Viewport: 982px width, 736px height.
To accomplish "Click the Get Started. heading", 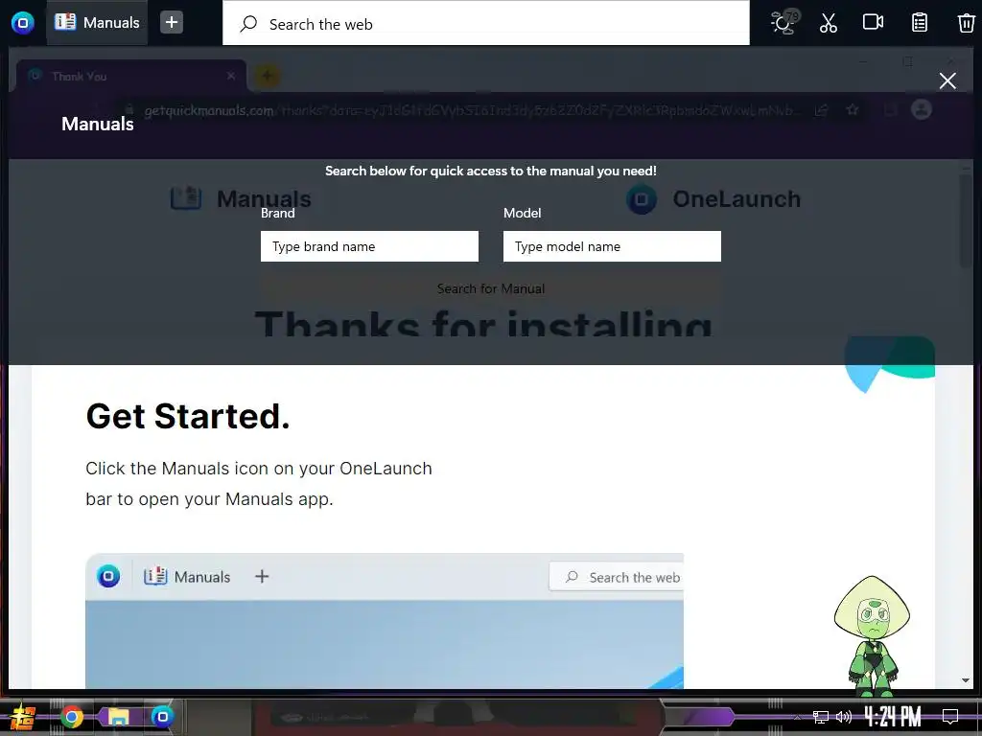I will tap(188, 416).
